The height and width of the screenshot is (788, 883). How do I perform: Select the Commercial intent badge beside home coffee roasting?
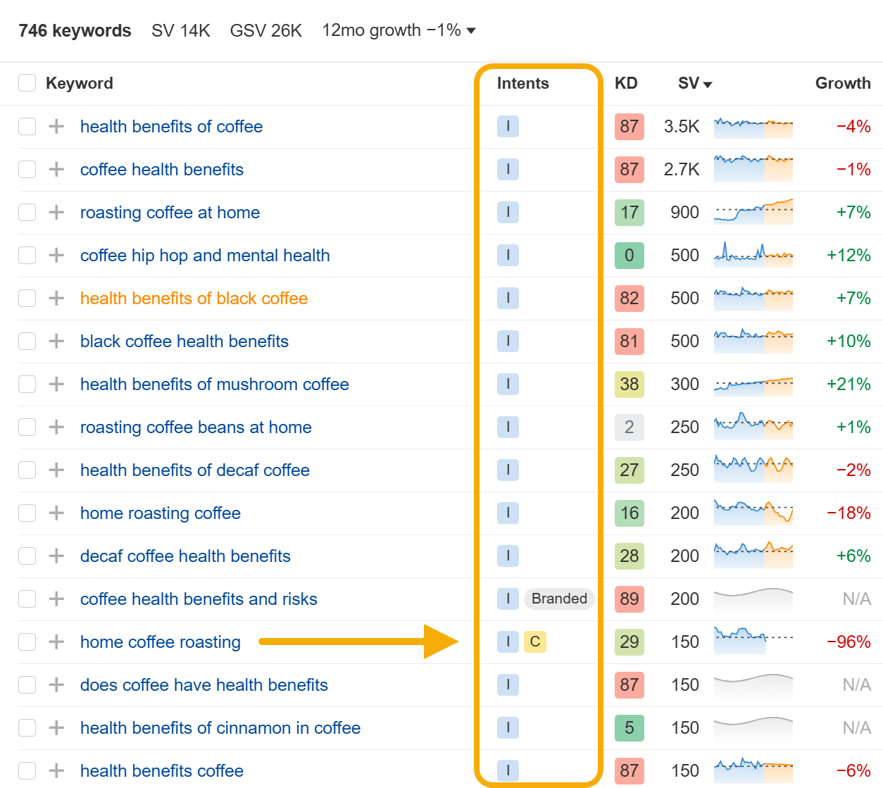(535, 642)
